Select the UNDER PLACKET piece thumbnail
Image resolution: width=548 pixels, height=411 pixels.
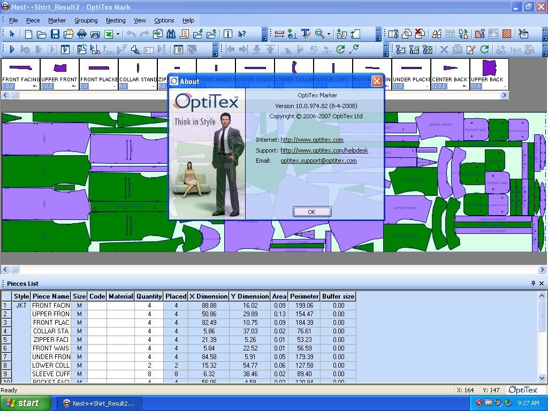[x=411, y=74]
